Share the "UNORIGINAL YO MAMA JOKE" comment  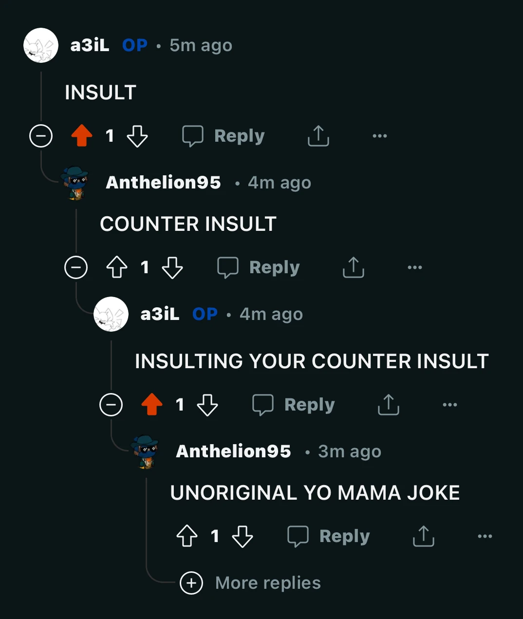[423, 536]
